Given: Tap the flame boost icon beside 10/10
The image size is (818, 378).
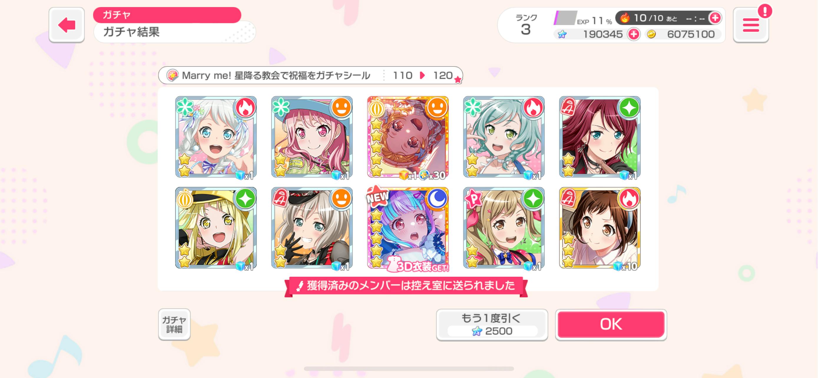Looking at the screenshot, I should (x=625, y=18).
